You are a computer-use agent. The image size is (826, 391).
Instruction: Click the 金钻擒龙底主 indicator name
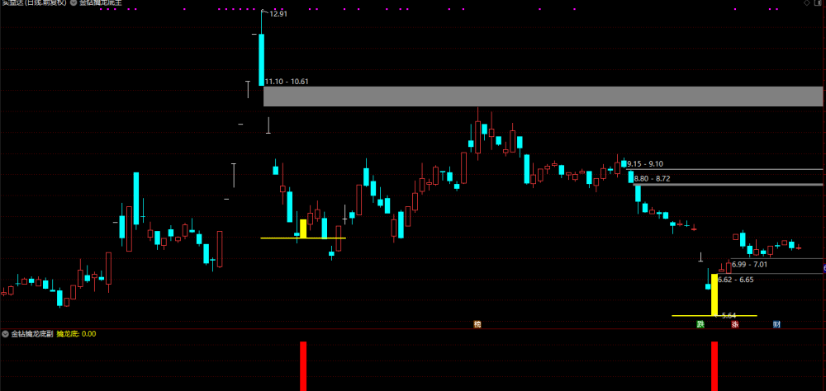[101, 2]
